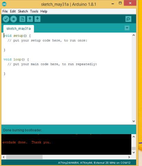Open the Sketch menu
Viewport: 142px width, 166px height.
[23, 11]
